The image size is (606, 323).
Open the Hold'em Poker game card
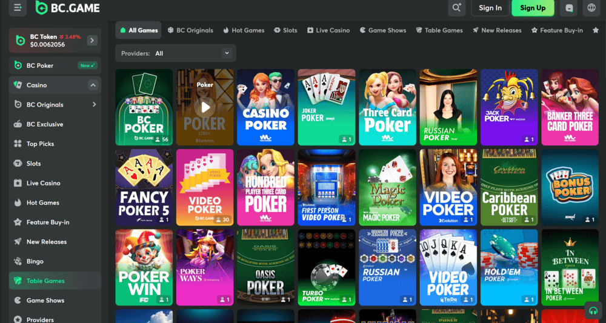pos(509,267)
